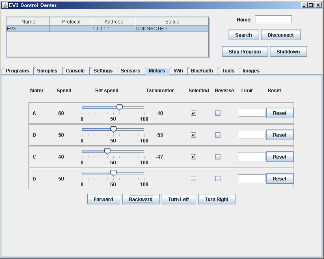Viewport: 324px width, 259px height.
Task: Click motor D speed slider thumb
Action: [x=113, y=173]
